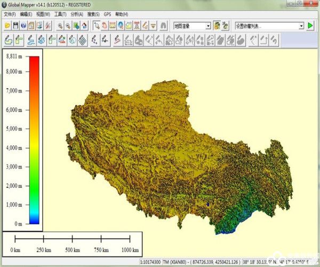
Task: Toggle the hill shading icon beside shader dropdown
Action: [x=217, y=26]
